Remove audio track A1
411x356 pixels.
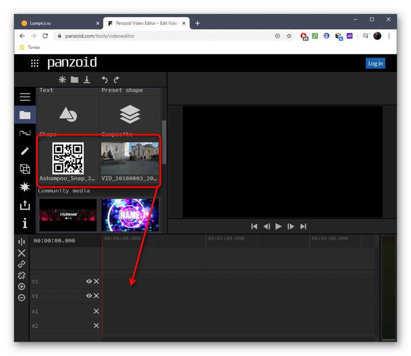(96, 311)
